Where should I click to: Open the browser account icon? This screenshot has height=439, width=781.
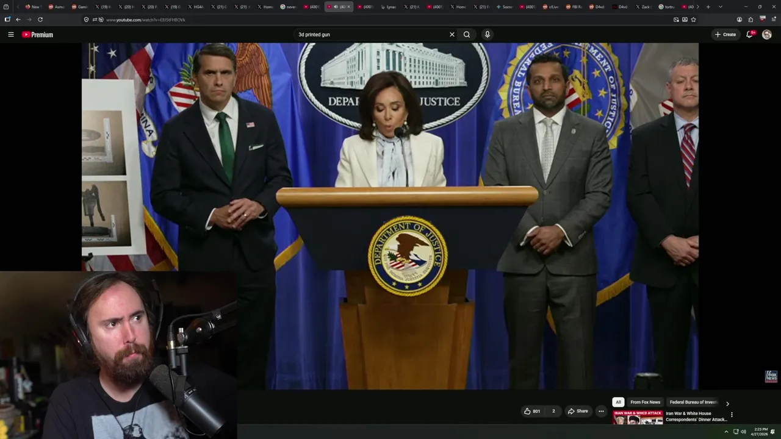click(740, 20)
